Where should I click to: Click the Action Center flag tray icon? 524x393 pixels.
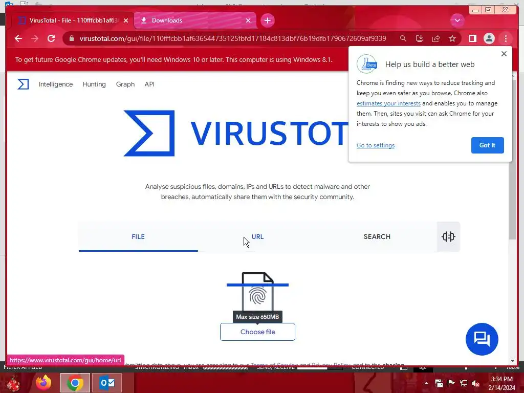point(451,383)
